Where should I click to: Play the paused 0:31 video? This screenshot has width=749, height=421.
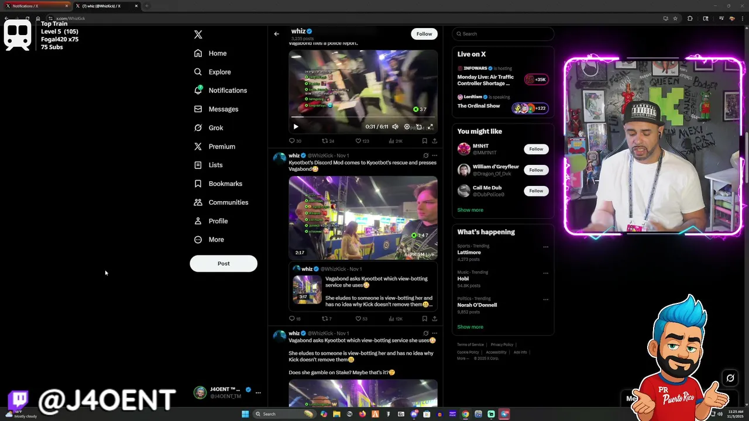point(296,127)
